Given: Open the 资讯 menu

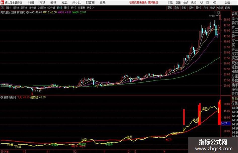Looking at the screenshot, I should (x=53, y=3).
